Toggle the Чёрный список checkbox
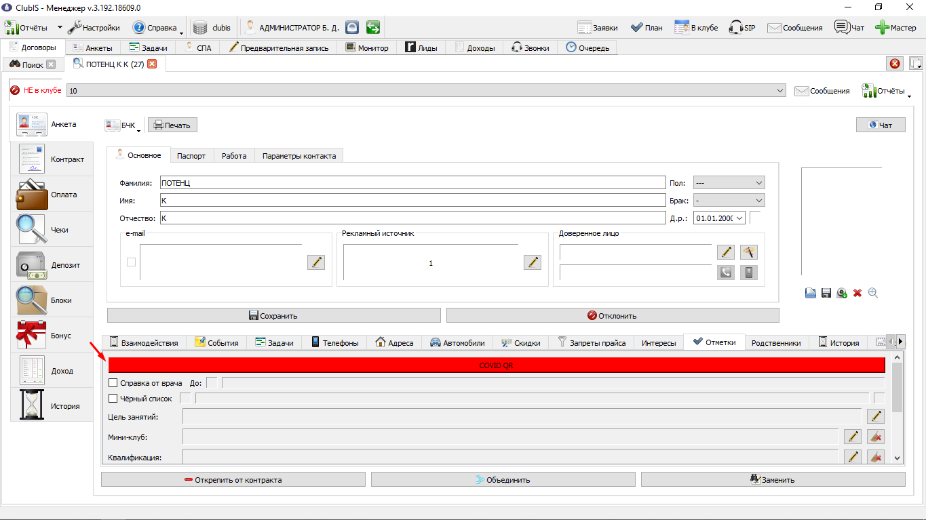This screenshot has height=520, width=926. (x=113, y=399)
